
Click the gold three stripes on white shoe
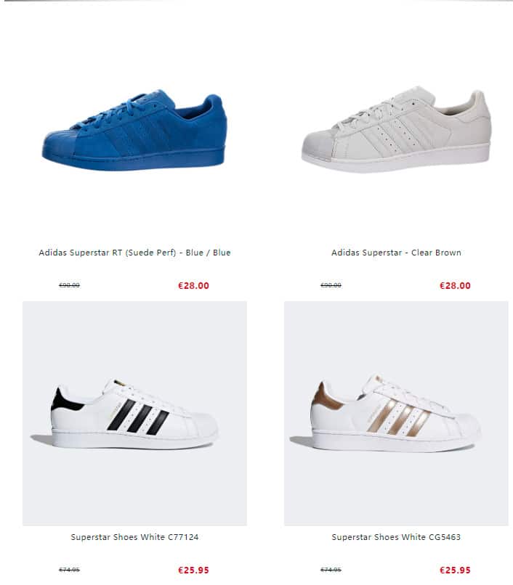pyautogui.click(x=398, y=417)
